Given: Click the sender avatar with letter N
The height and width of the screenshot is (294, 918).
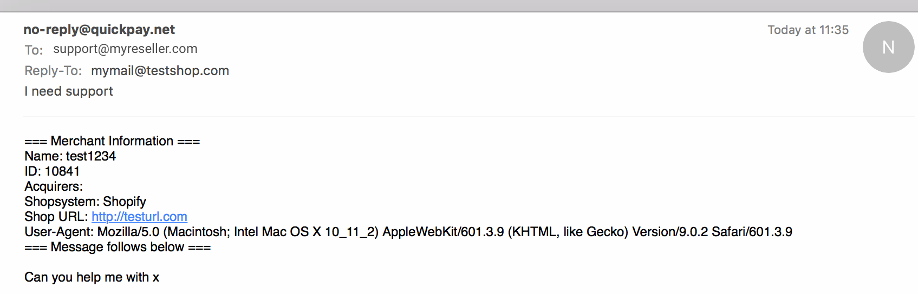Looking at the screenshot, I should point(888,47).
